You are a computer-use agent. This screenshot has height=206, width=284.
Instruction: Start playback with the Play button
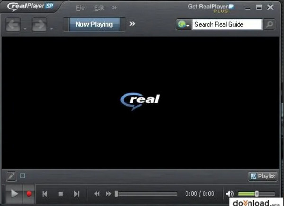click(x=14, y=194)
